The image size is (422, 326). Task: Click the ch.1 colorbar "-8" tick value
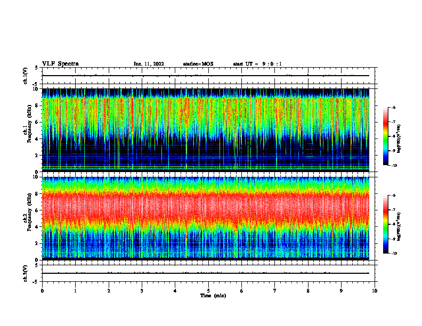[393, 136]
